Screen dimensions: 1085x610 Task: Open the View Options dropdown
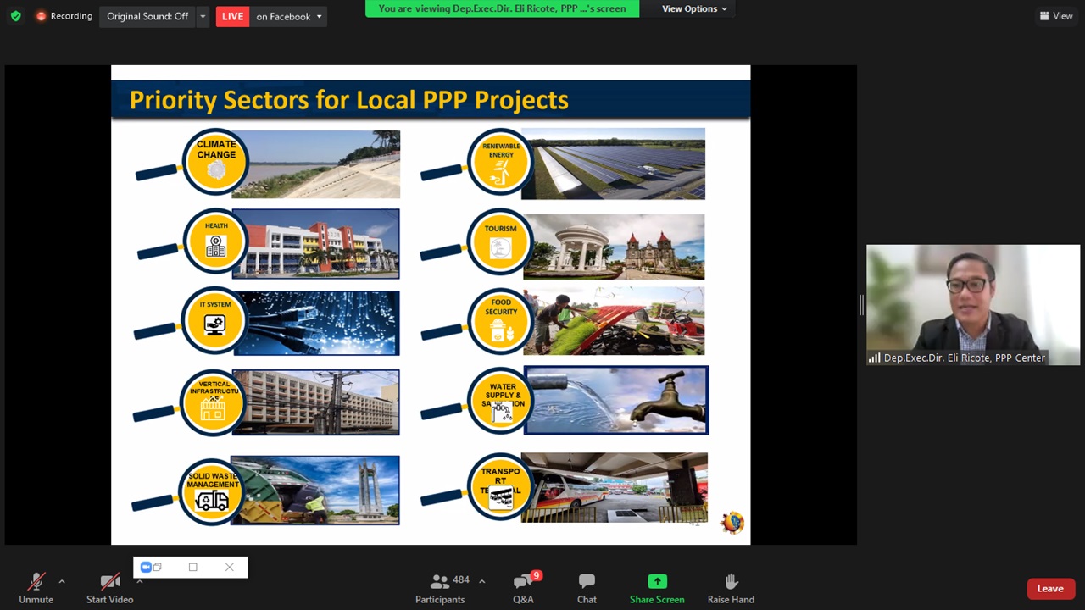[x=694, y=8]
